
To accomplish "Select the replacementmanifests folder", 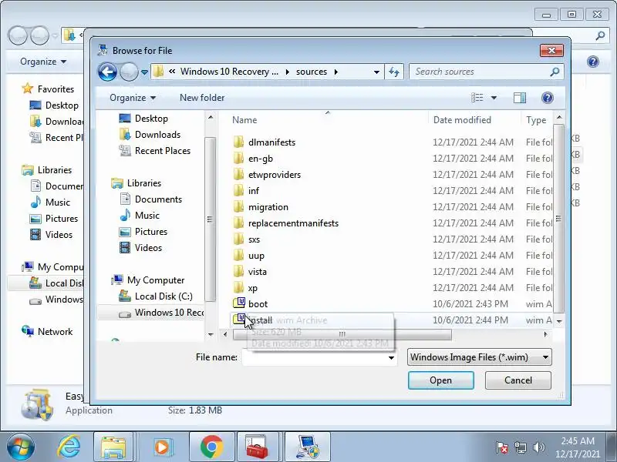I will [x=293, y=223].
